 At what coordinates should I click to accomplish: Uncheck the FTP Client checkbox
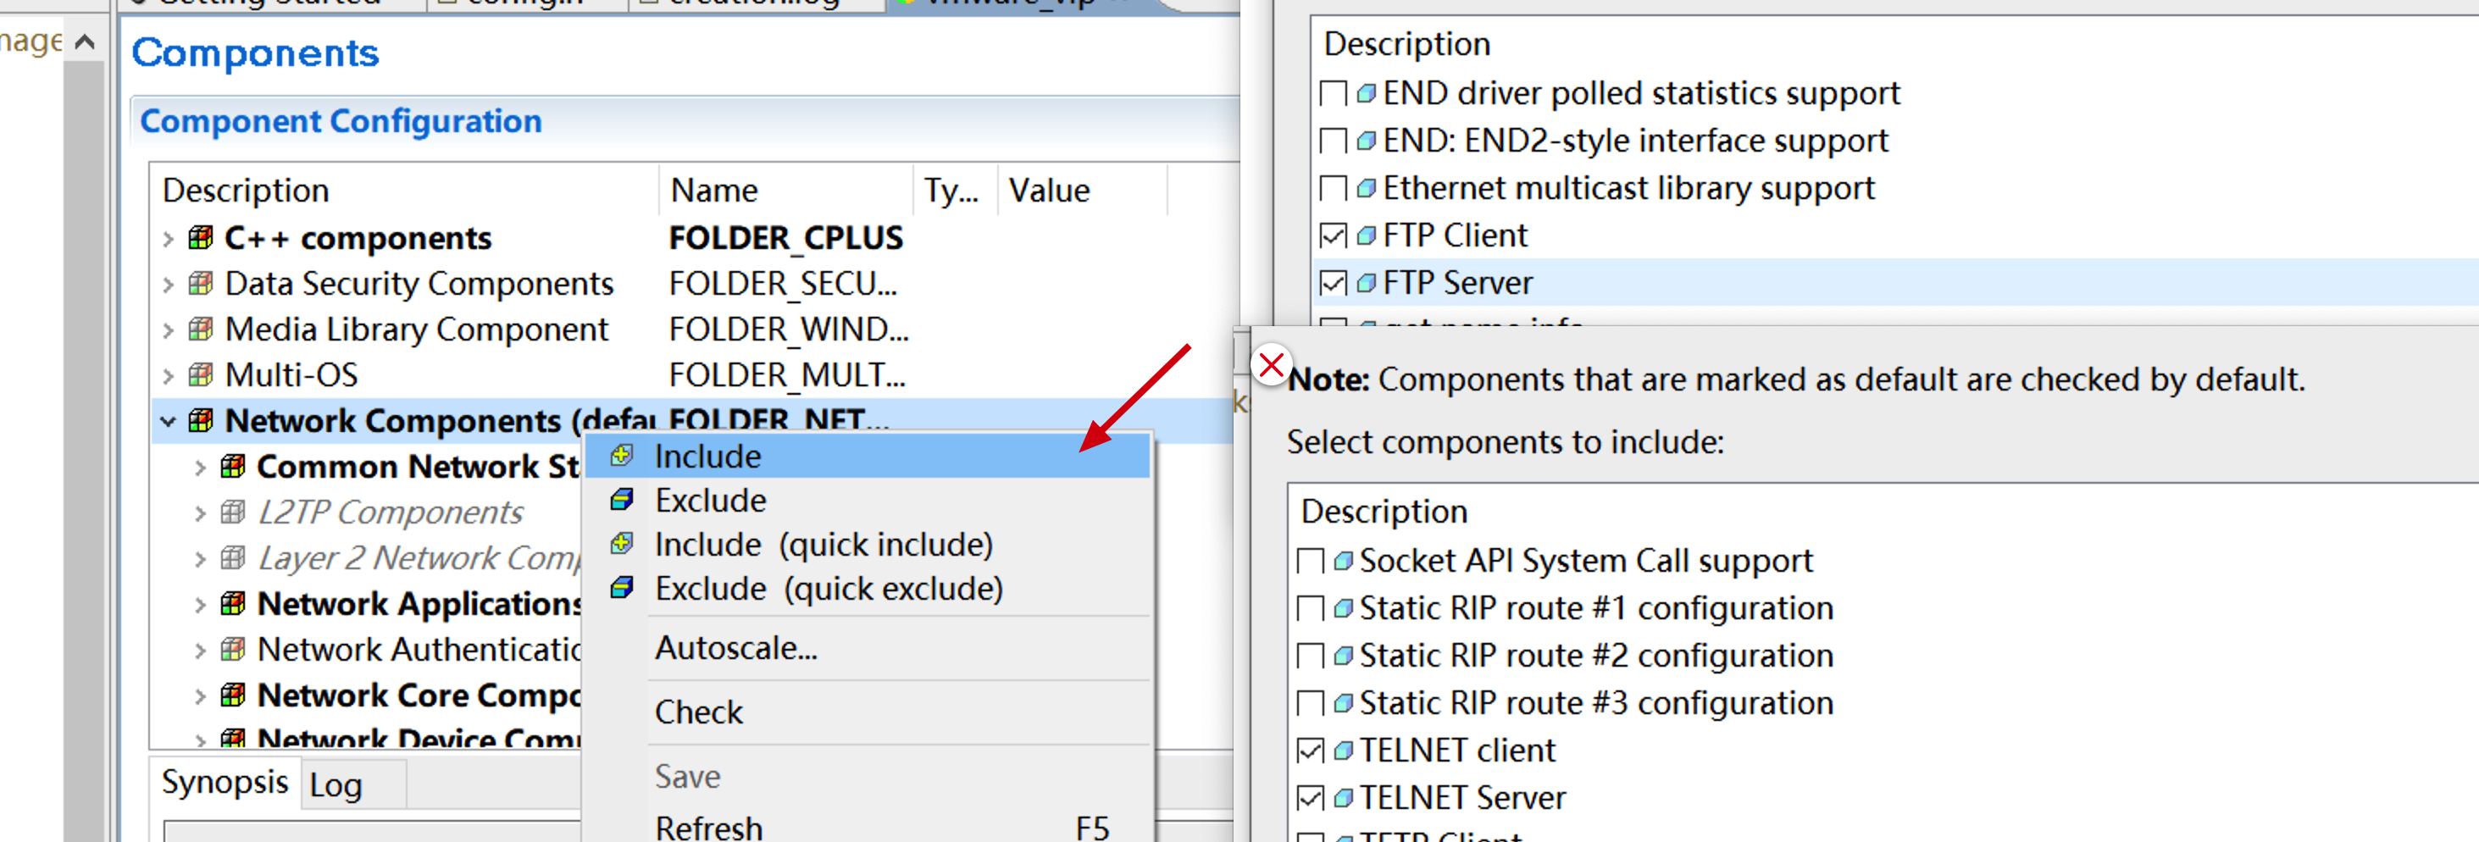pos(1333,235)
